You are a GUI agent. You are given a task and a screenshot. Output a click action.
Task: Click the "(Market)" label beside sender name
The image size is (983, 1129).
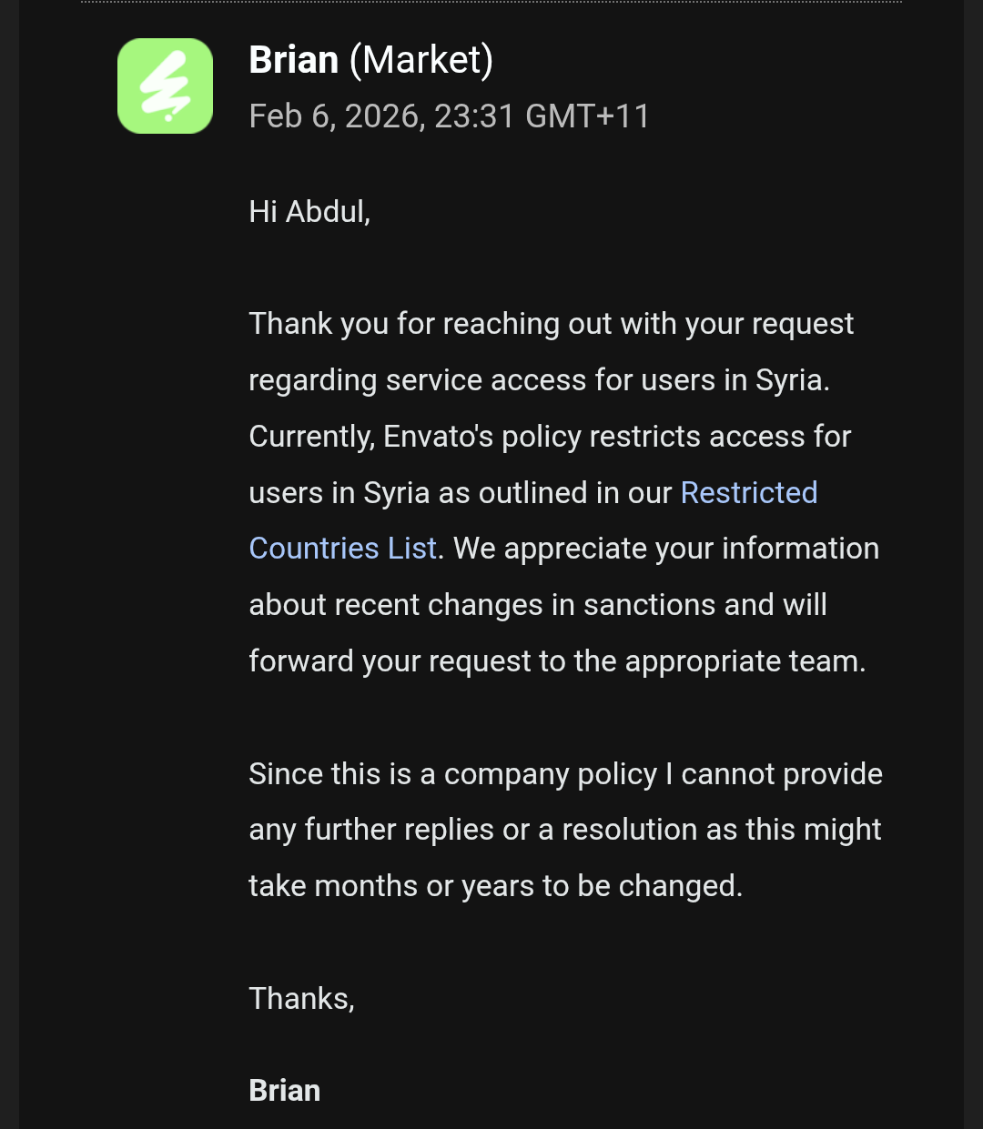(421, 60)
